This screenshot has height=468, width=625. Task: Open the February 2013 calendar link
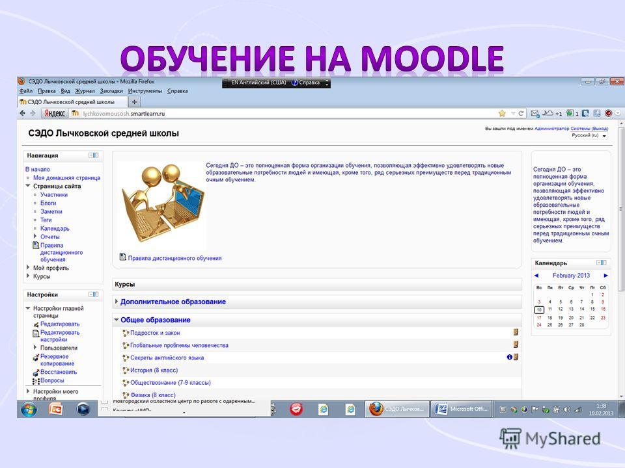pyautogui.click(x=571, y=276)
